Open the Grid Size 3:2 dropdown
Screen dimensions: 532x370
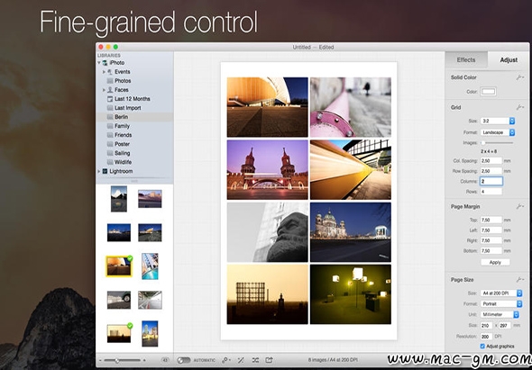coord(498,121)
